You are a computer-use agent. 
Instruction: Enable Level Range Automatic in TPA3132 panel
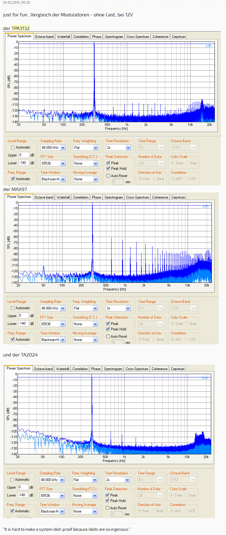point(13,147)
